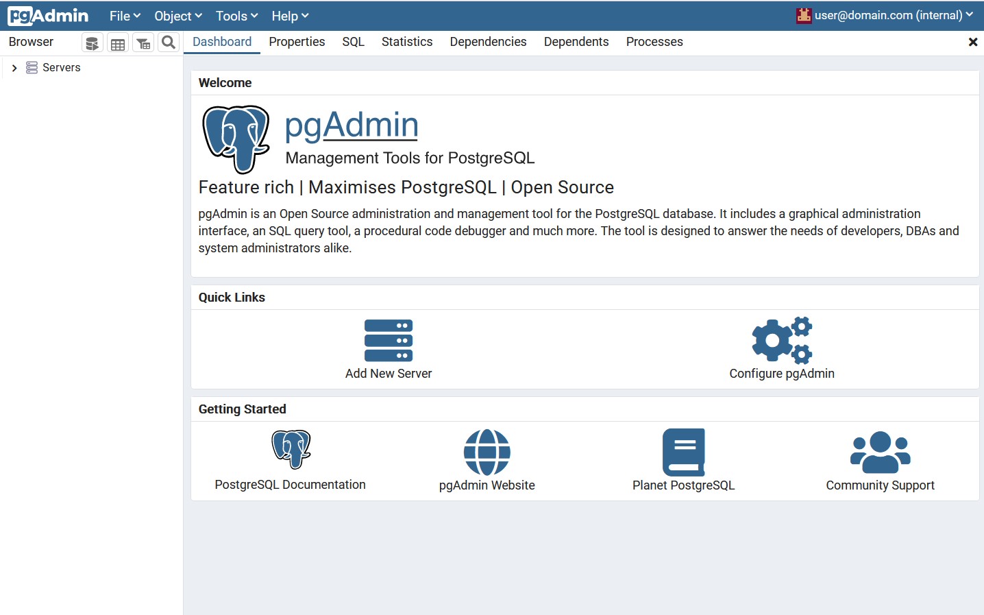Click the Welcome section header
Image resolution: width=984 pixels, height=615 pixels.
click(225, 83)
